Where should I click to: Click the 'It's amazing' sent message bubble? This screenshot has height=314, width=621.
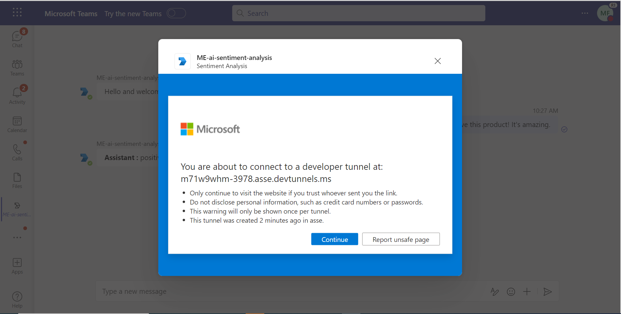click(x=510, y=125)
